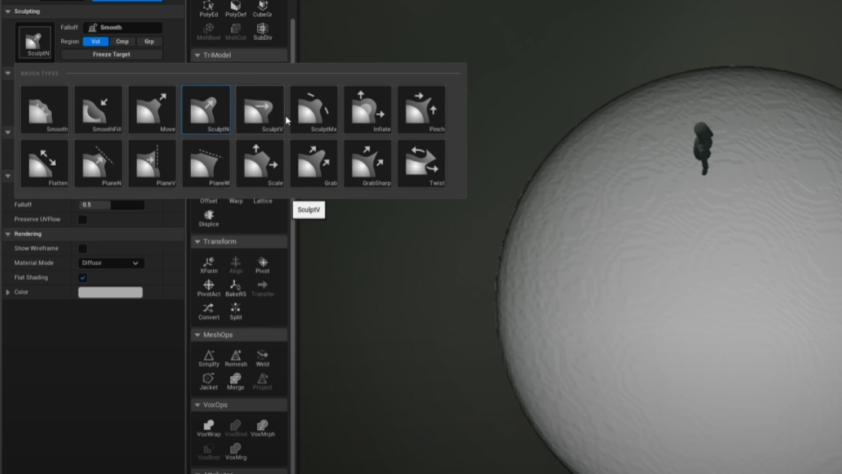The height and width of the screenshot is (474, 842).
Task: Select the Inflate brush
Action: pos(368,109)
